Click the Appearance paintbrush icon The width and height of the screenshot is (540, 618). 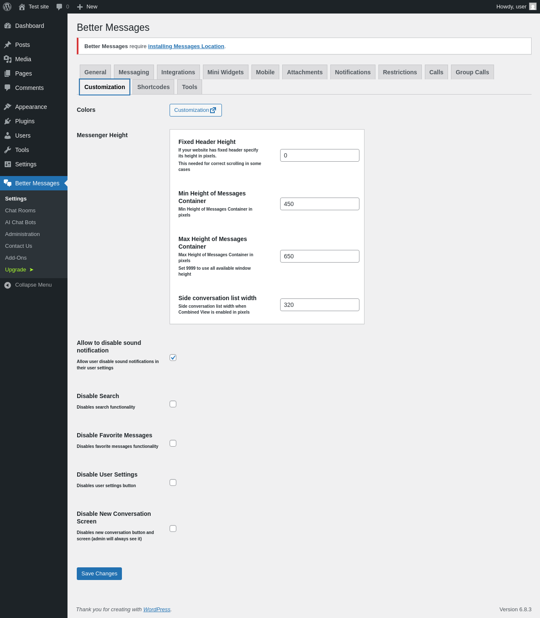[x=8, y=107]
